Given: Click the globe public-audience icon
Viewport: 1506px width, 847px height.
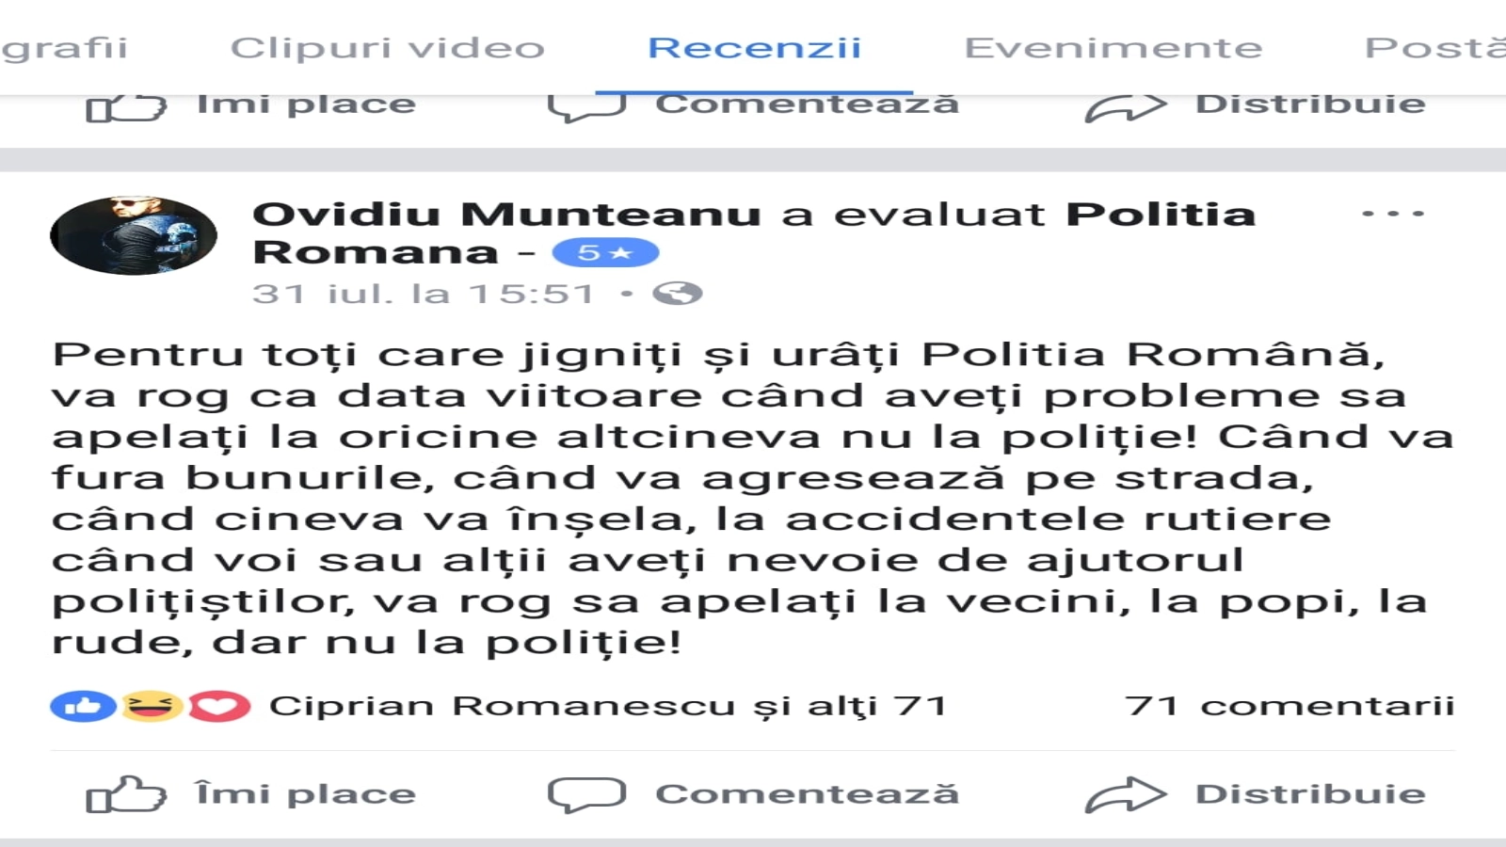Looking at the screenshot, I should coord(678,294).
